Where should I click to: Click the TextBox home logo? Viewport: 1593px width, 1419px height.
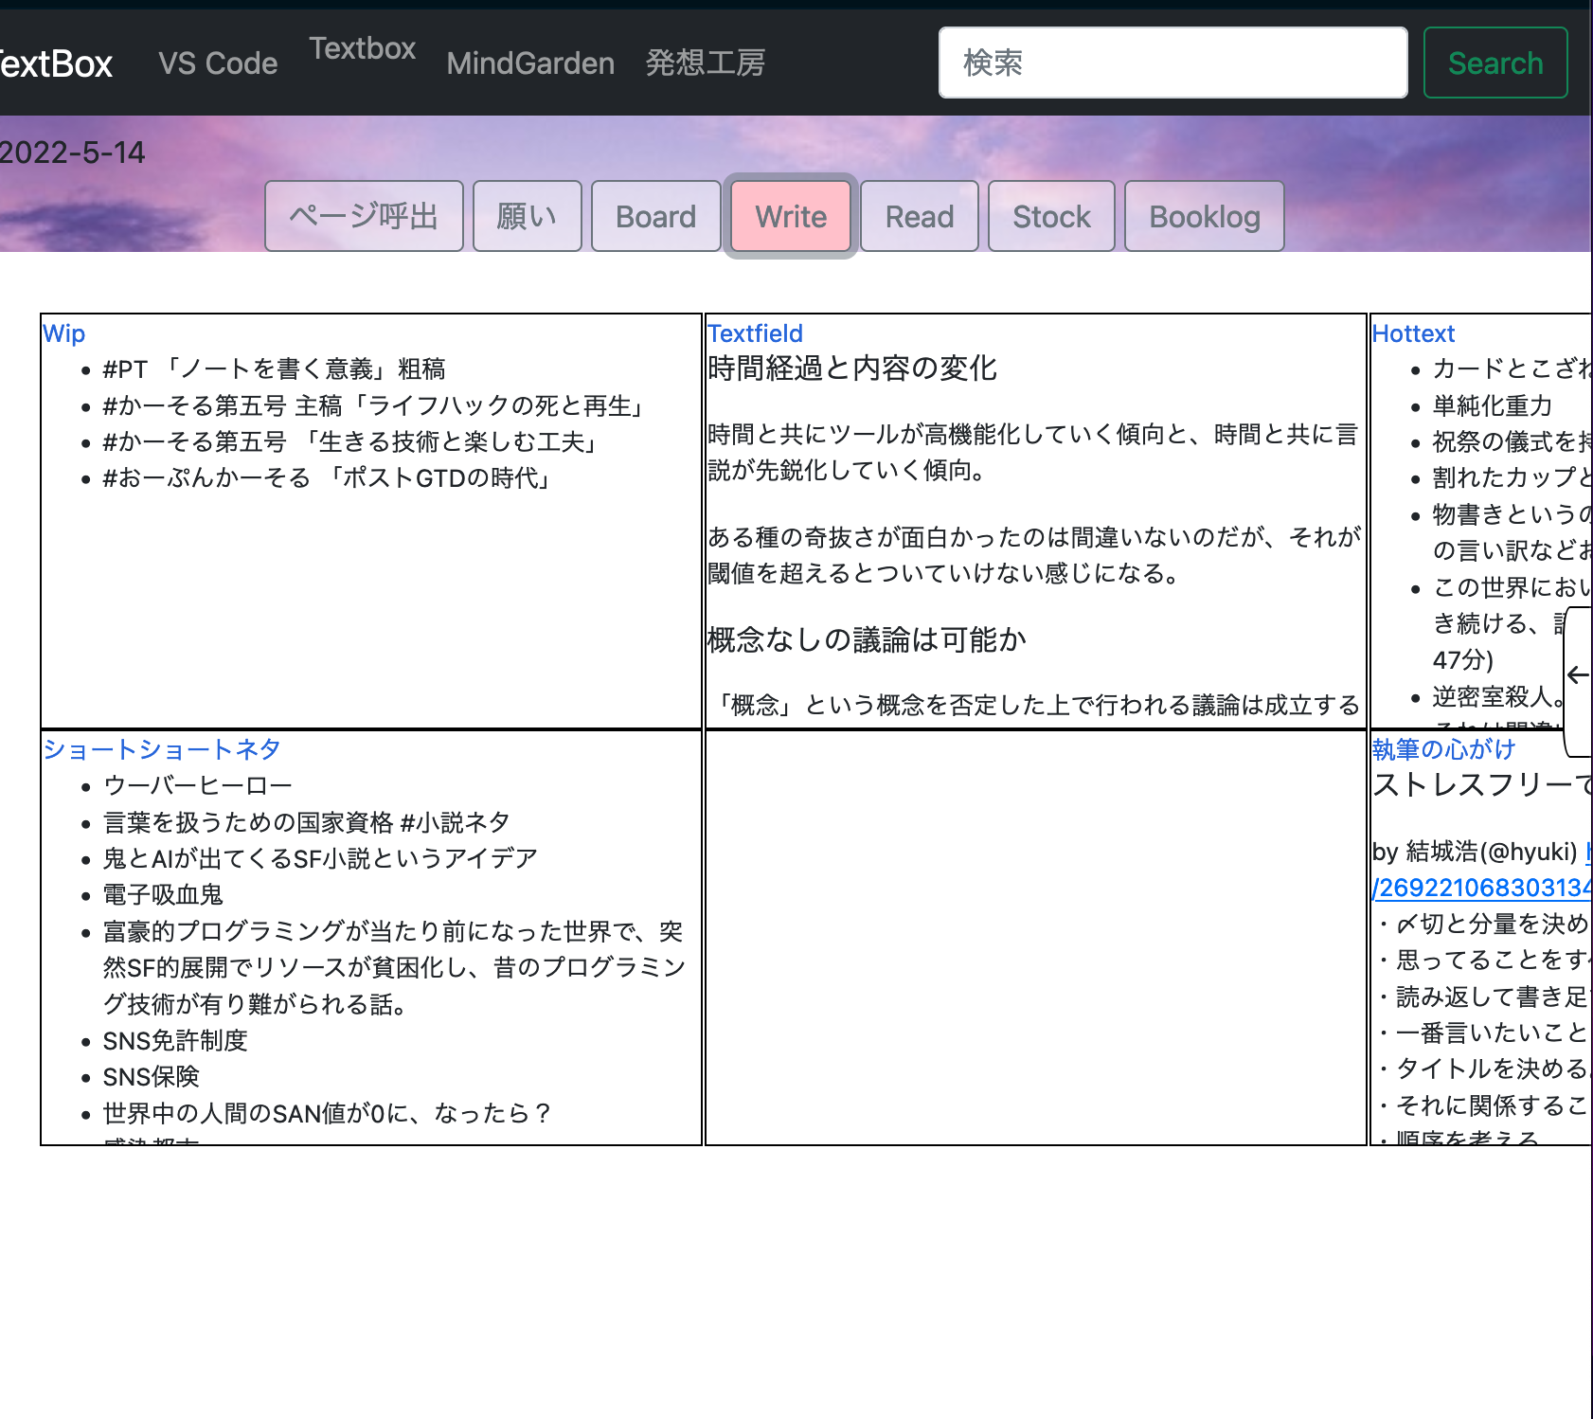[52, 63]
